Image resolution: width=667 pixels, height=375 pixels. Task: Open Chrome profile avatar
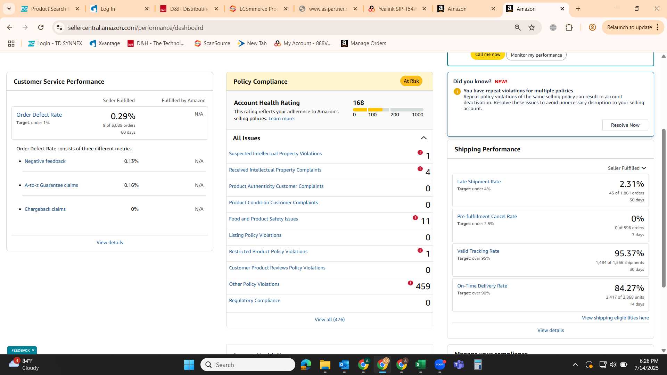pyautogui.click(x=592, y=27)
